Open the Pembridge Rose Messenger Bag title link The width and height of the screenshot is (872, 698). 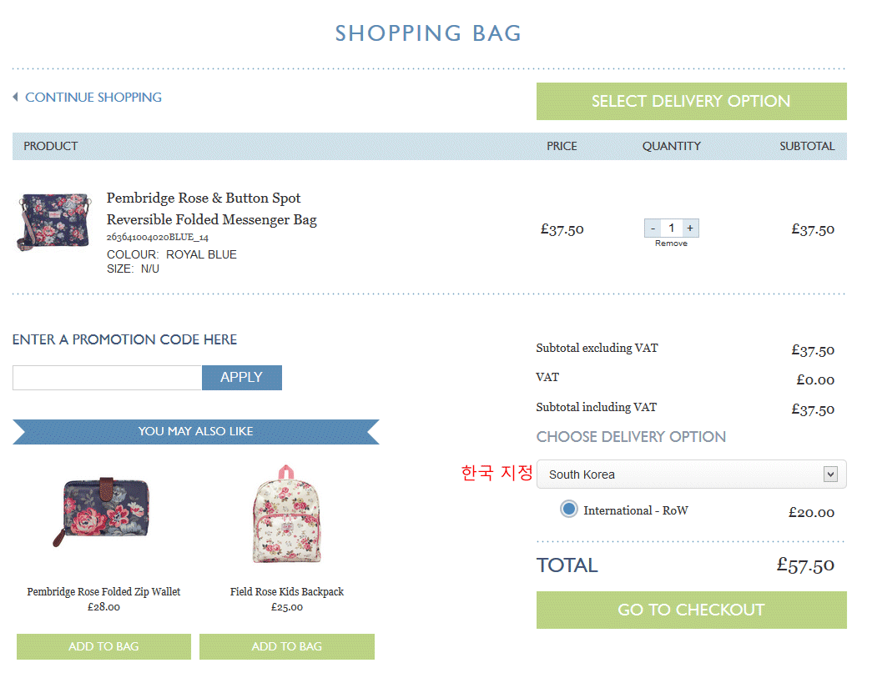[211, 209]
